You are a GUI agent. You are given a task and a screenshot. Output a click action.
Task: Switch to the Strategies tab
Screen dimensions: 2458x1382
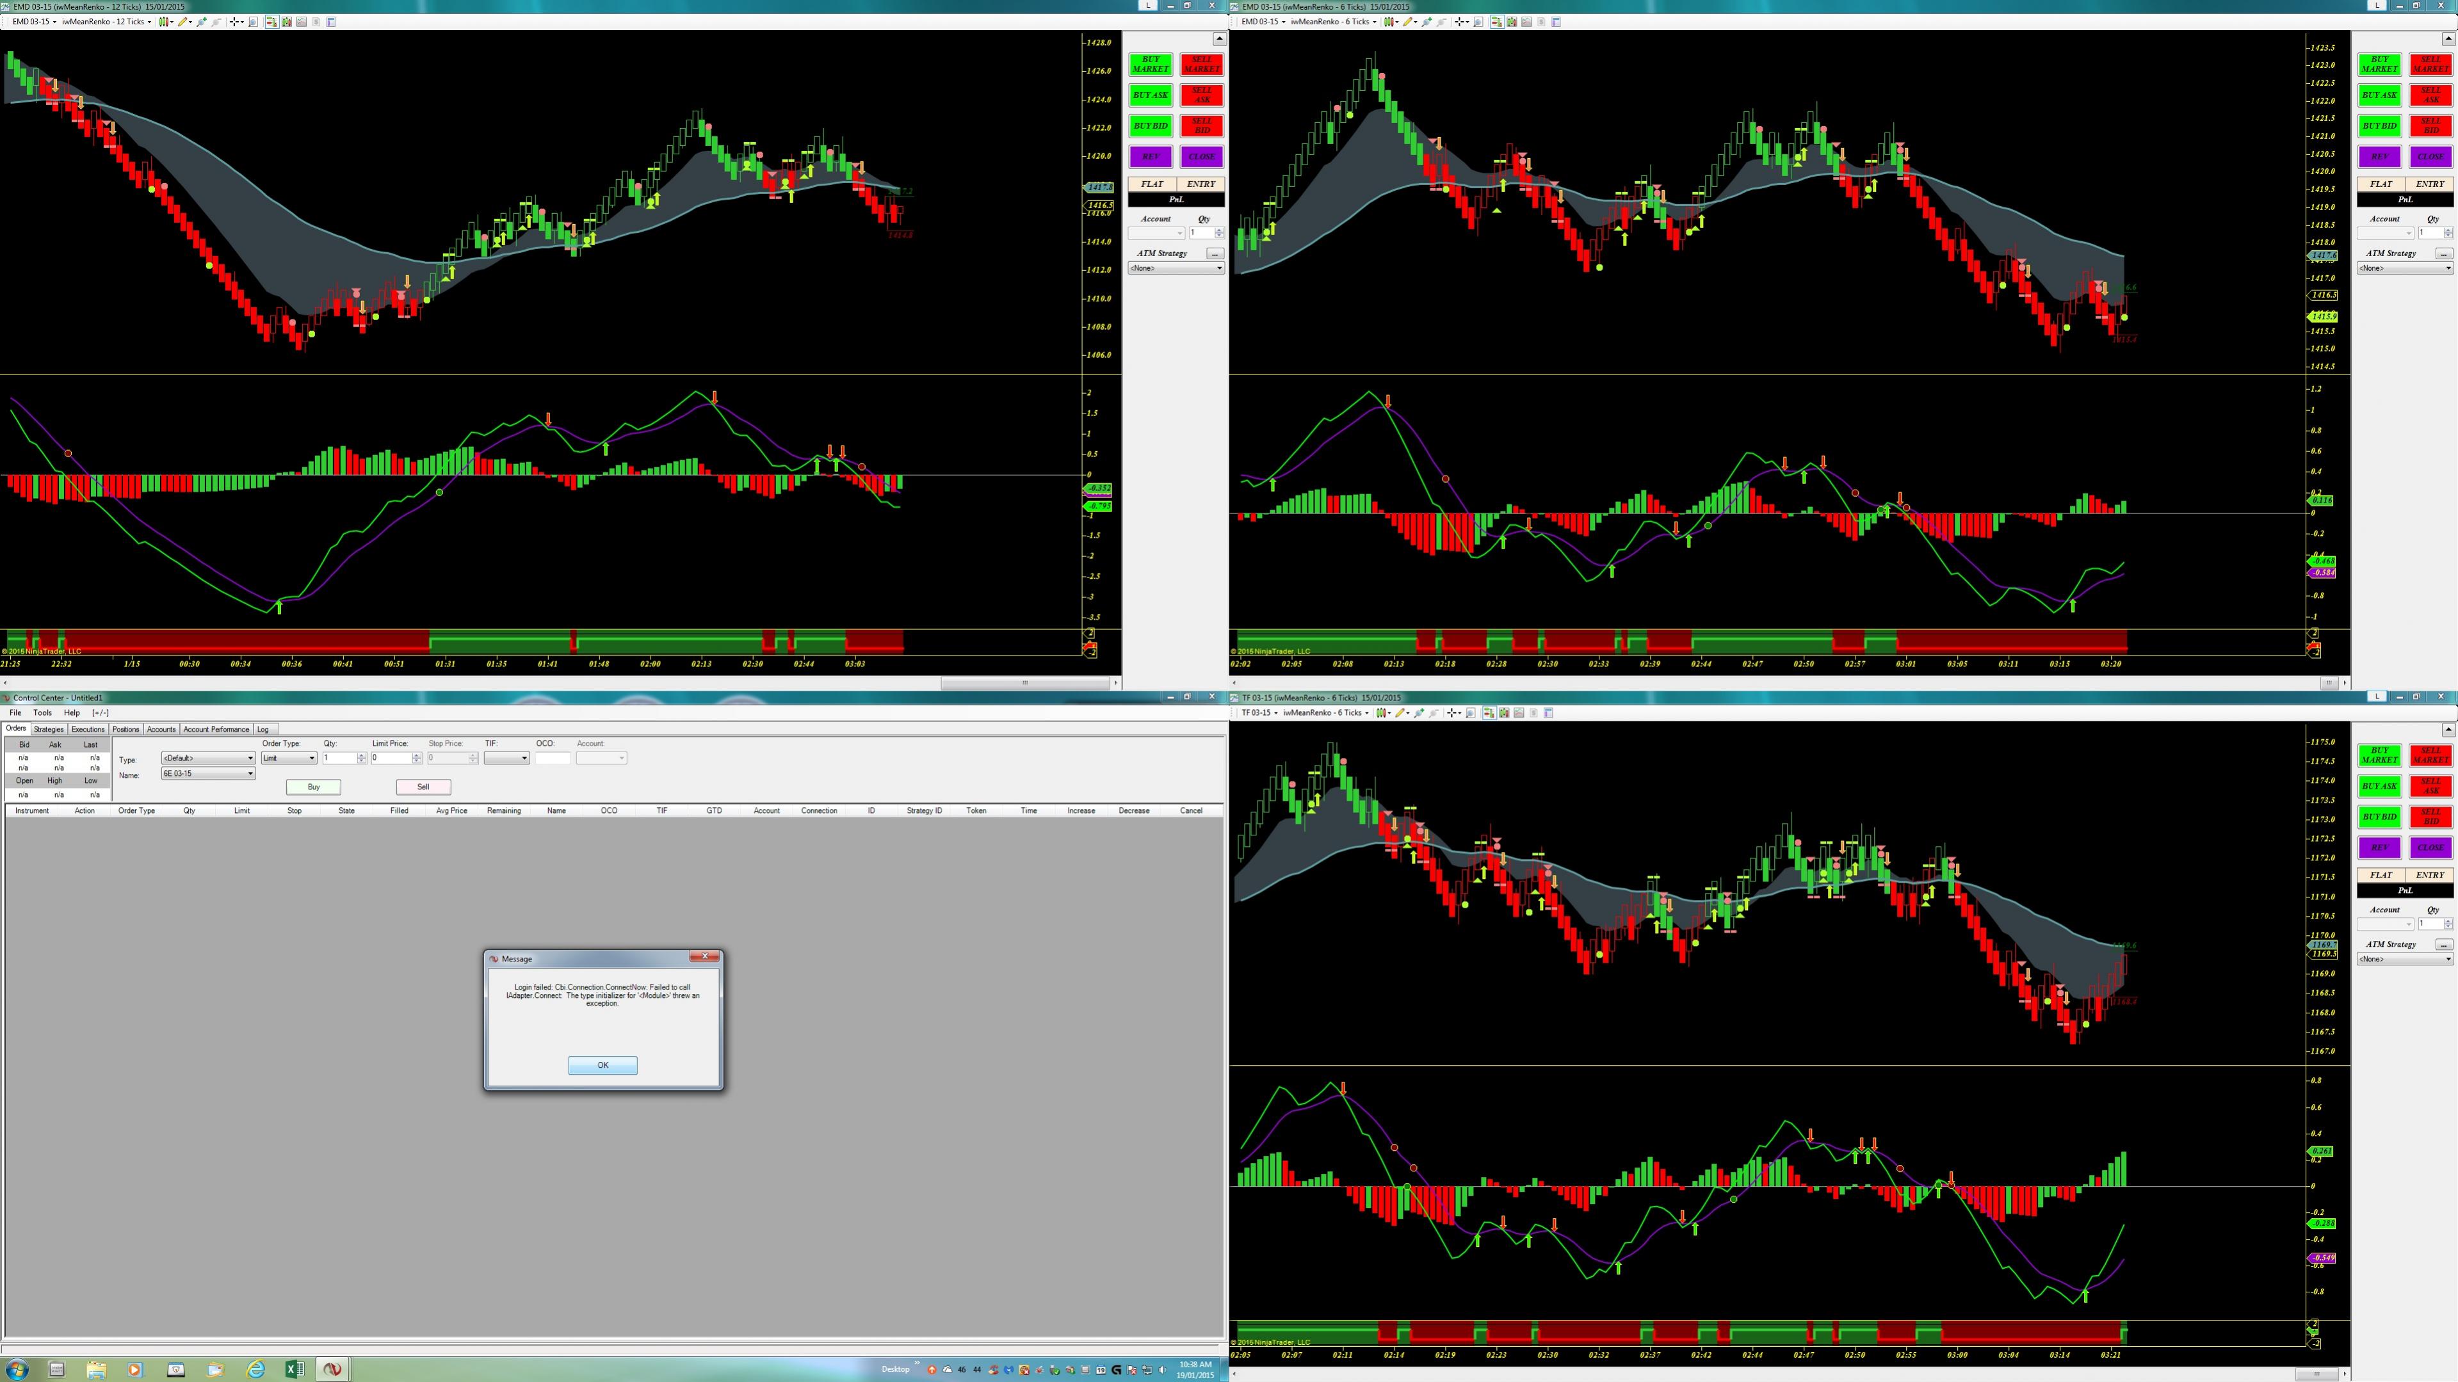point(49,728)
